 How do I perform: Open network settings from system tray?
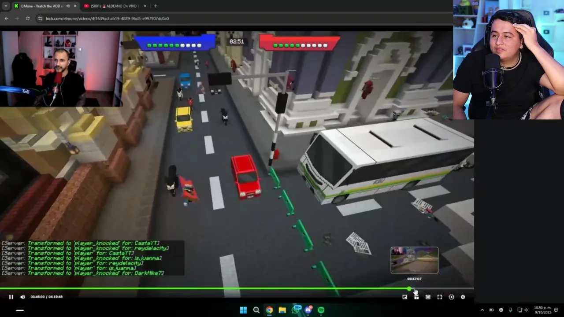520,310
